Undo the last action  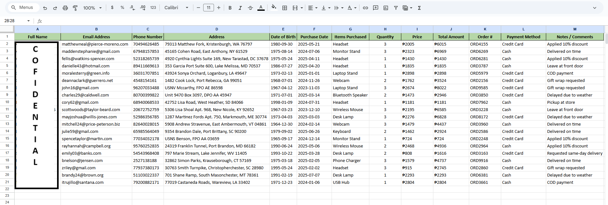(x=45, y=8)
